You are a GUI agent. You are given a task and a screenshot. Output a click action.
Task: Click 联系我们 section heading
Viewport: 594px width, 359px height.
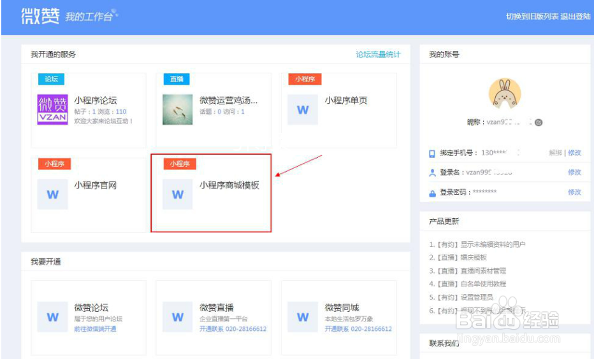point(444,344)
